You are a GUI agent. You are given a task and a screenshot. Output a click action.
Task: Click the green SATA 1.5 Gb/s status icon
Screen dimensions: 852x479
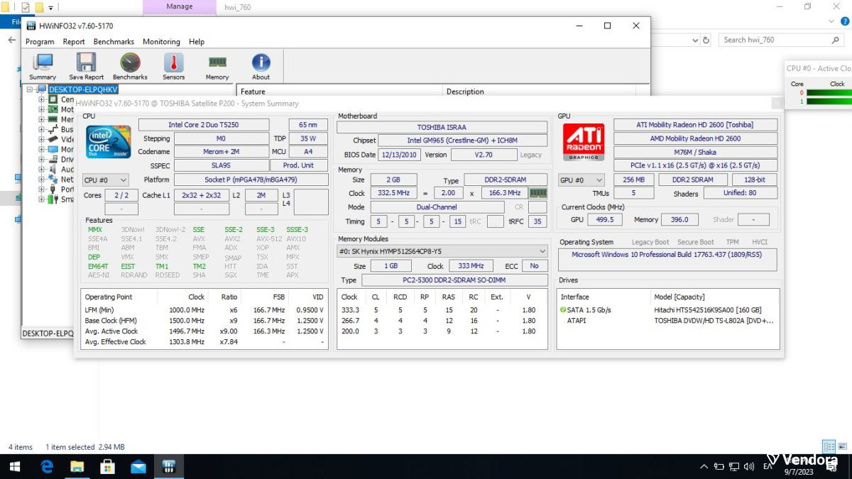(x=563, y=310)
